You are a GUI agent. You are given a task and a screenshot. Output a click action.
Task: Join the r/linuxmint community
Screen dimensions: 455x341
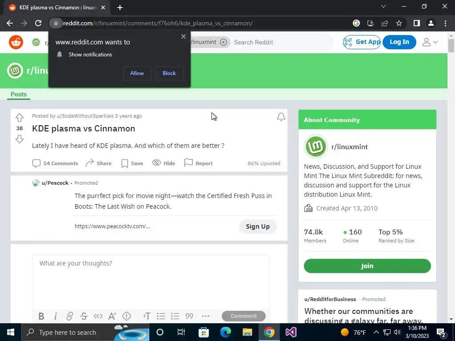click(x=367, y=266)
